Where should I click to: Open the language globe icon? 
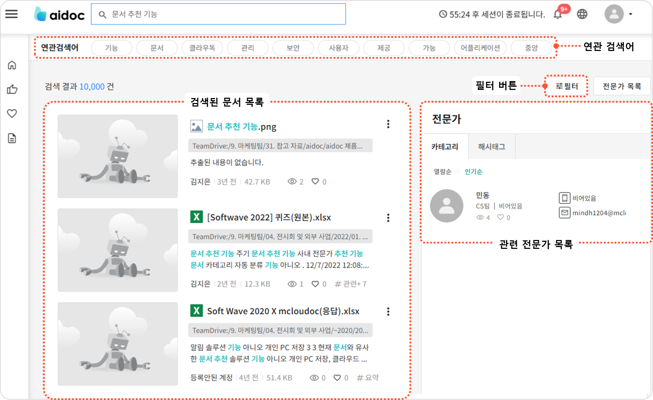pos(582,14)
